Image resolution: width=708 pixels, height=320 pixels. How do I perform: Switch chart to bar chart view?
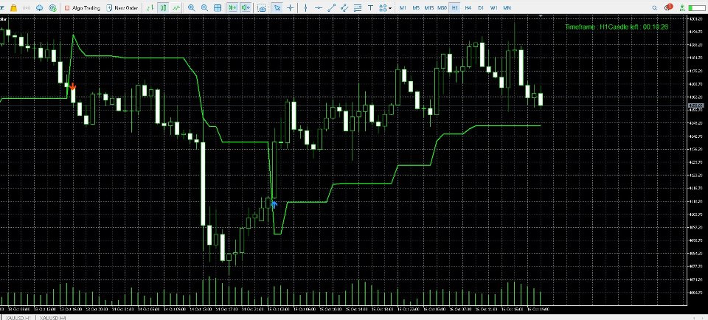coord(150,7)
